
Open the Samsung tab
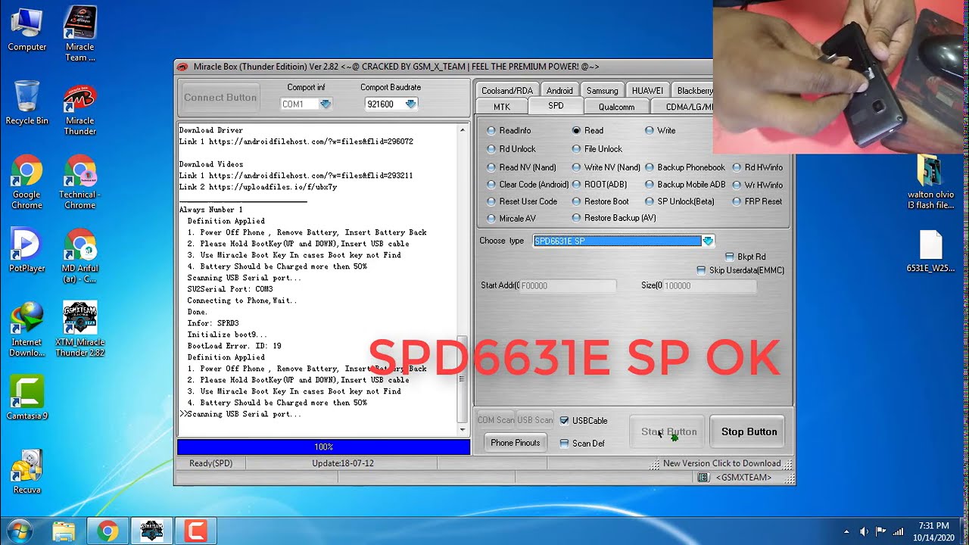(x=603, y=90)
